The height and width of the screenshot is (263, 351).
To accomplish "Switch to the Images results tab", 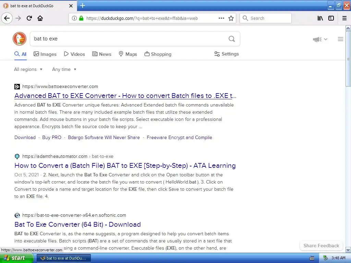I will point(45,54).
